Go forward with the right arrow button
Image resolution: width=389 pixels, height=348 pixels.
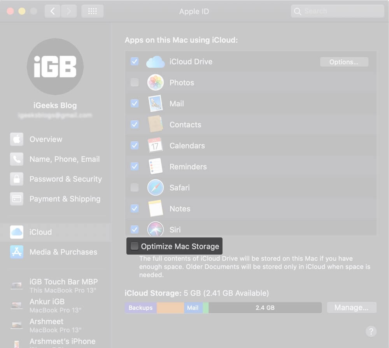tap(69, 11)
